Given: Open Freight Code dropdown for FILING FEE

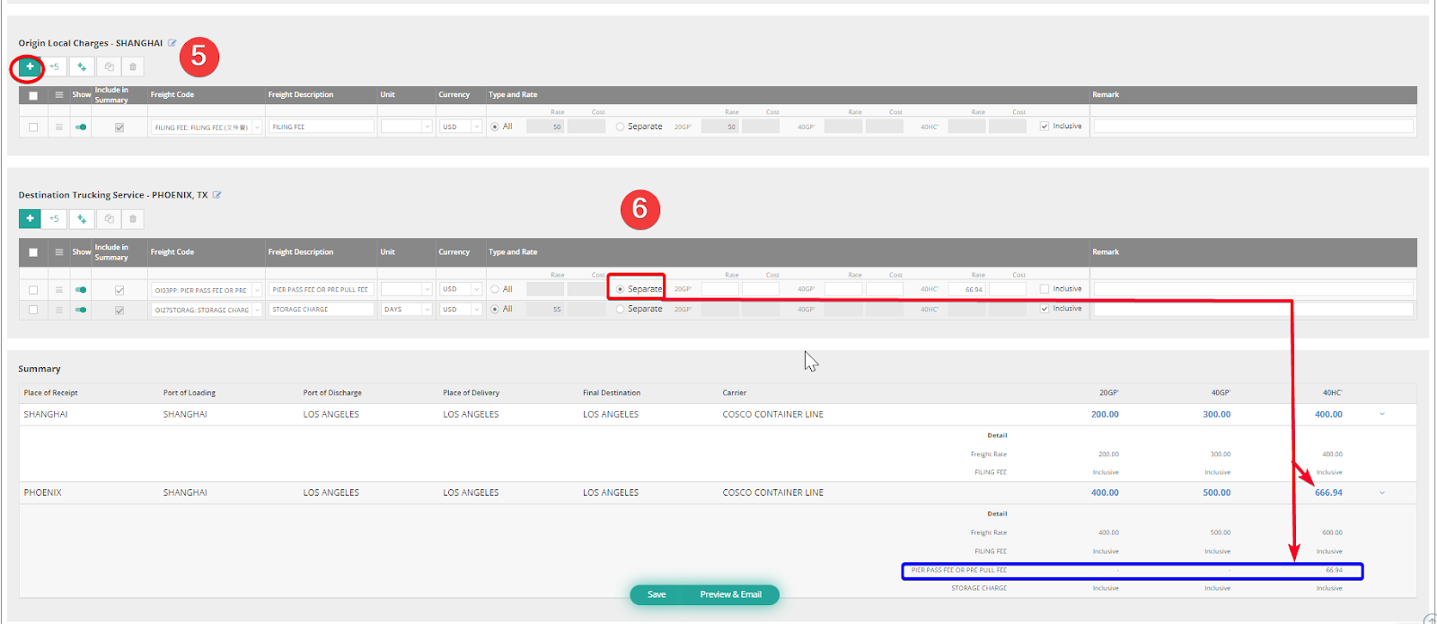Looking at the screenshot, I should coord(257,127).
